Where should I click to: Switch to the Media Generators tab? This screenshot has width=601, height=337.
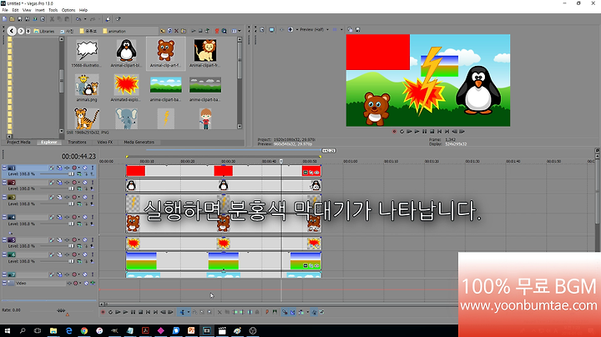[139, 142]
